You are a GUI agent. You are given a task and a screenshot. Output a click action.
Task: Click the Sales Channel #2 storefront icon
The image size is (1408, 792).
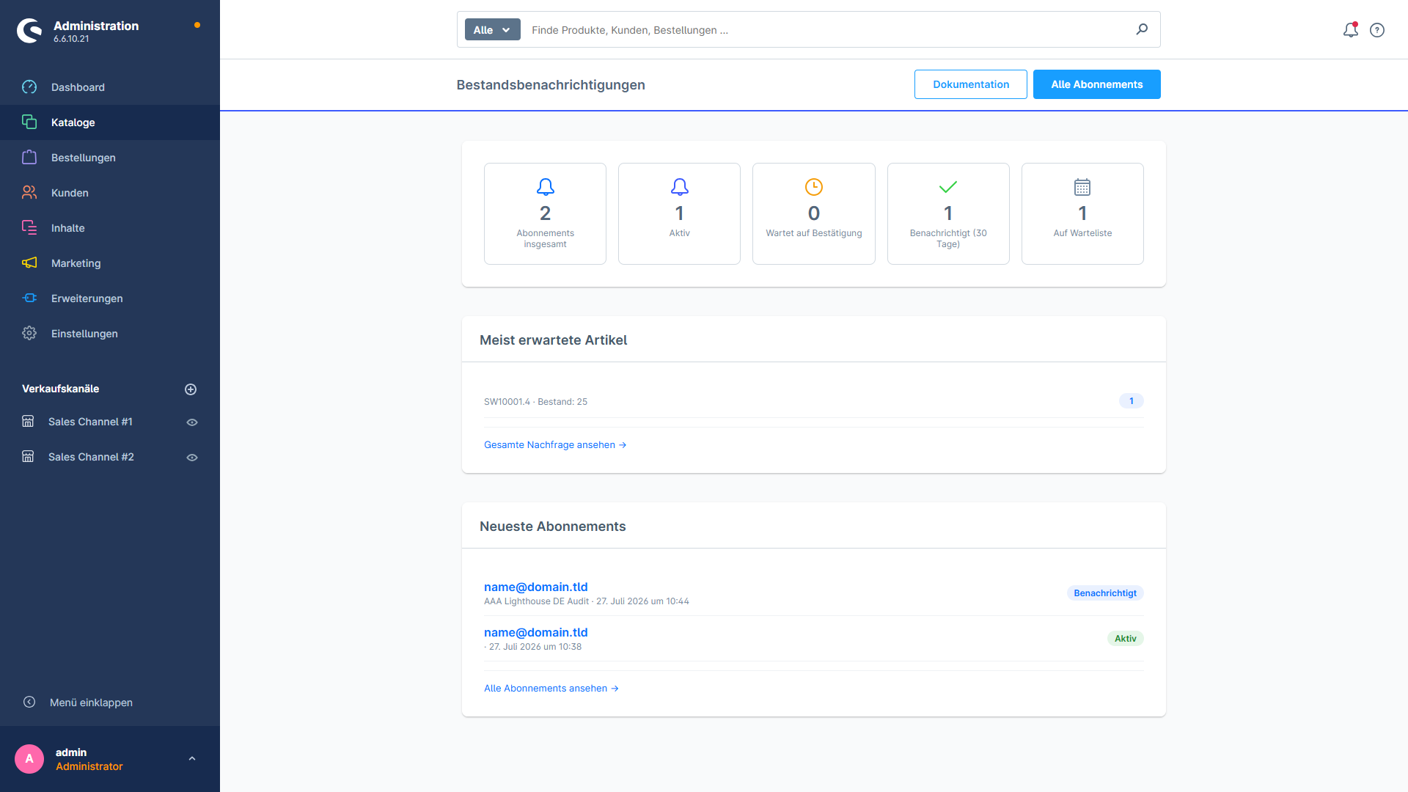coord(28,457)
